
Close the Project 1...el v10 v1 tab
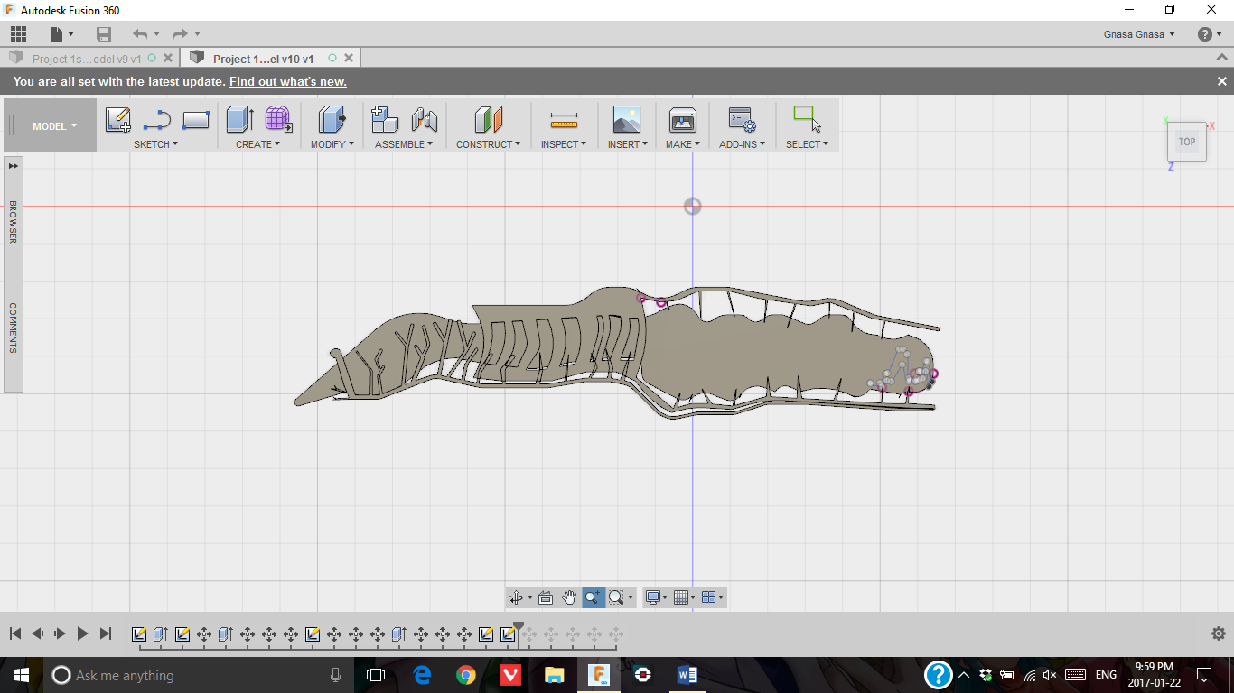pyautogui.click(x=349, y=59)
